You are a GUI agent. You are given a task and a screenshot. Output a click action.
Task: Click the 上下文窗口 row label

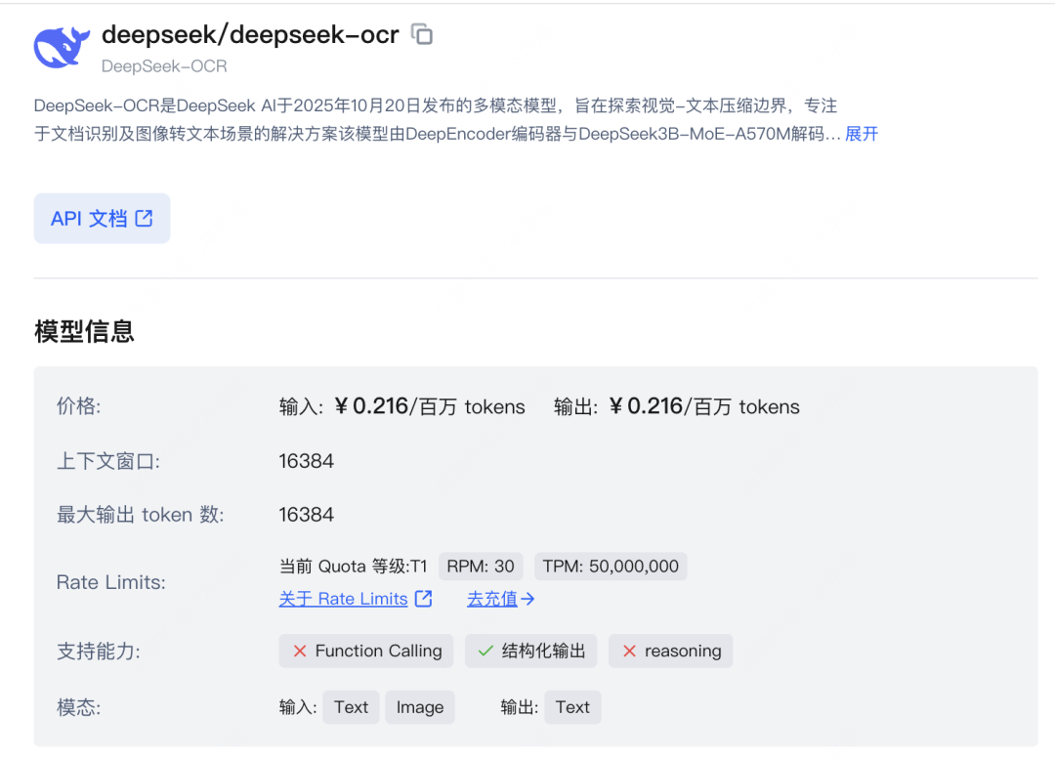[x=108, y=461]
